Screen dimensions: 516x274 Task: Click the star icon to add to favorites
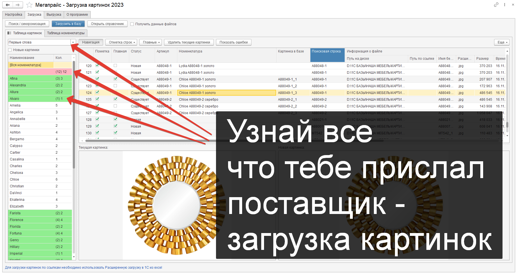point(29,5)
